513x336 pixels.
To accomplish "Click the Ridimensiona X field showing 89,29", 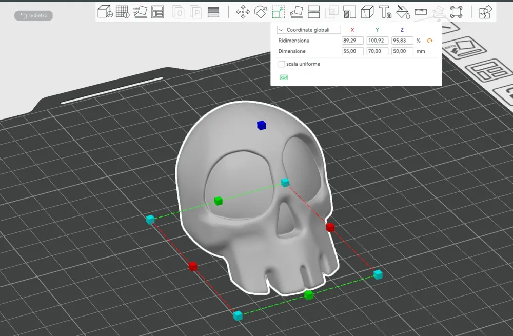I will (352, 41).
